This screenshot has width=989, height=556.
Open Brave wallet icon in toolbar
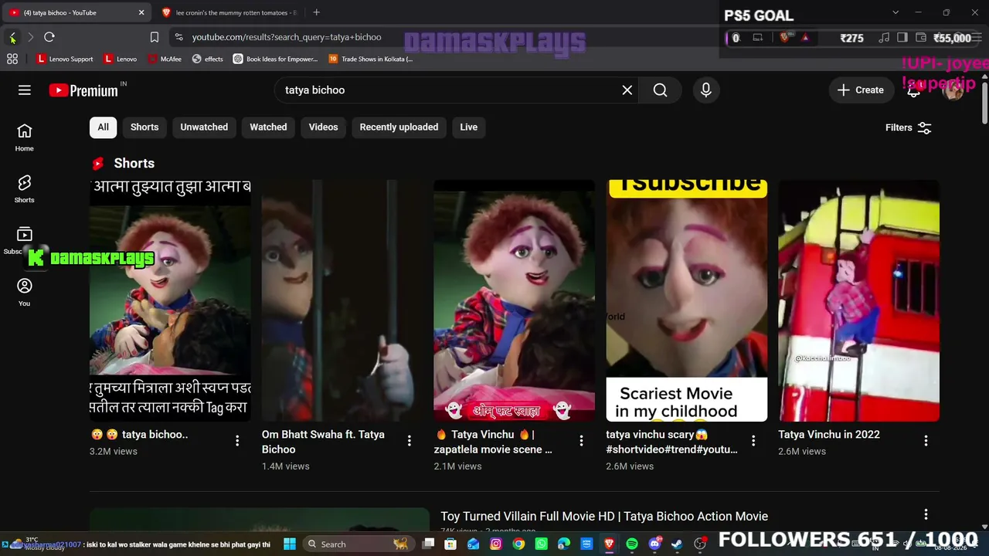tap(921, 37)
